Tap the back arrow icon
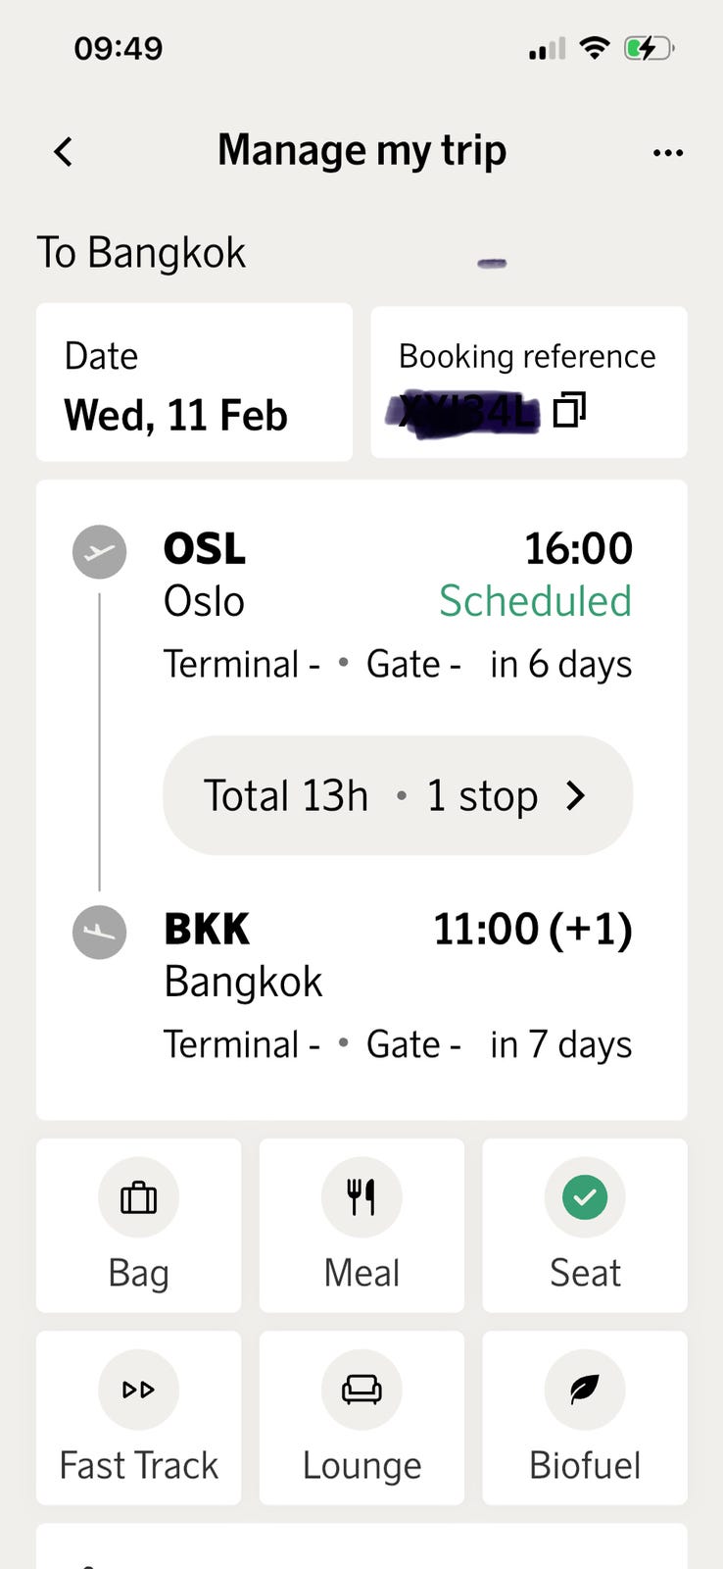Viewport: 723px width, 1569px height. tap(64, 152)
